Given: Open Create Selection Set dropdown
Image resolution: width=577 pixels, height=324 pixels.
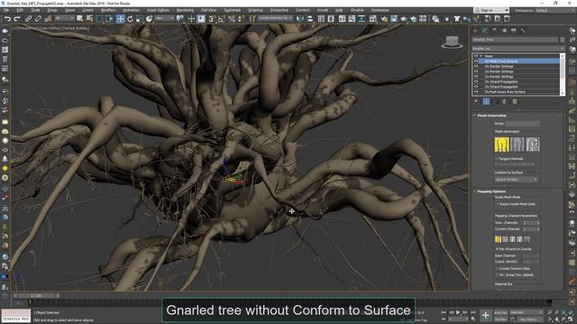Looking at the screenshot, I should point(275,18).
